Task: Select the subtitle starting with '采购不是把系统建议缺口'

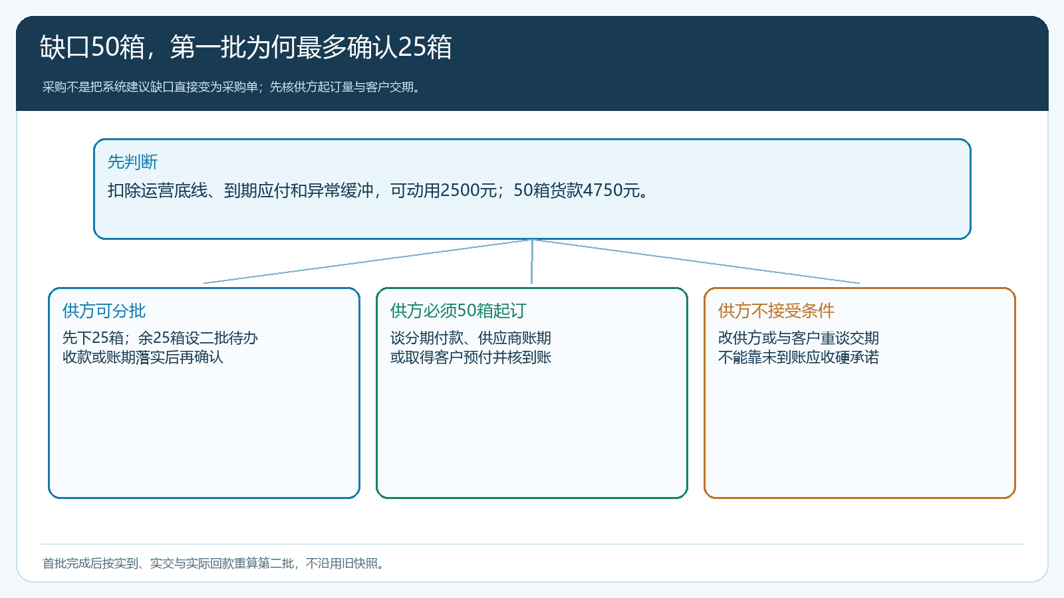Action: 233,87
